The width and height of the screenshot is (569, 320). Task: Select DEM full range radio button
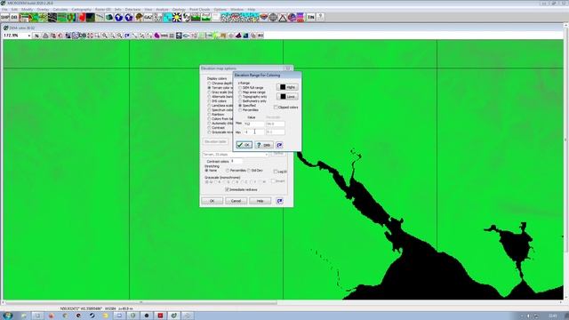coord(240,88)
